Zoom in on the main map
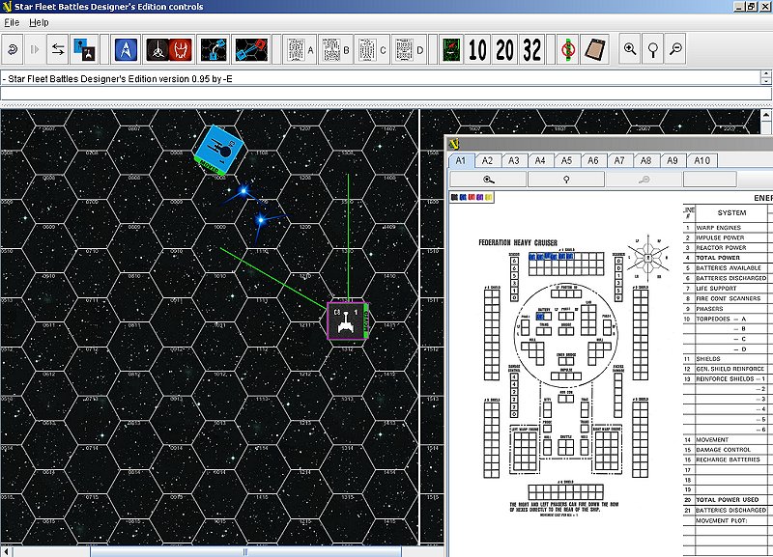This screenshot has height=557, width=773. (x=630, y=49)
